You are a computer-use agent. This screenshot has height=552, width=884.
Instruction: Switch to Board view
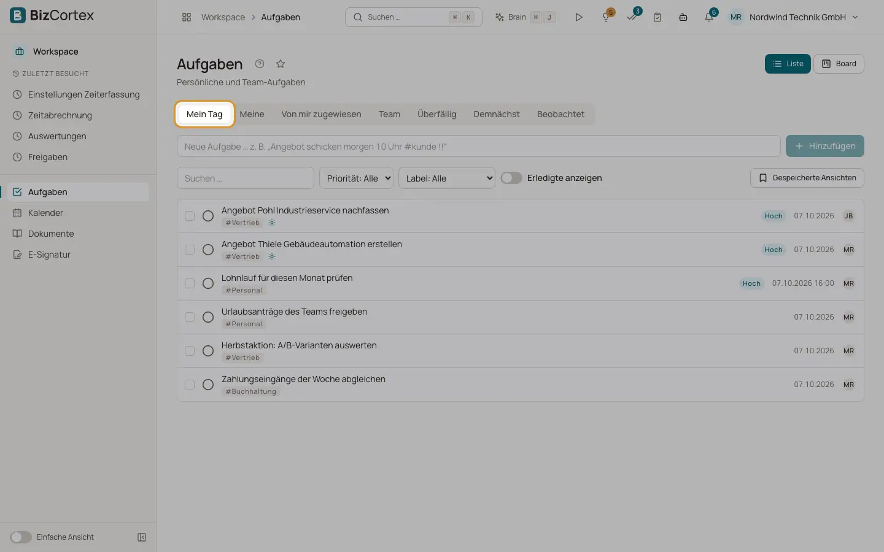[839, 64]
